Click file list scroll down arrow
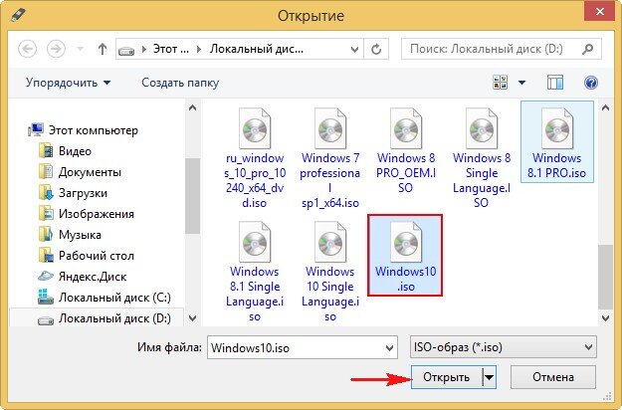 (605, 318)
